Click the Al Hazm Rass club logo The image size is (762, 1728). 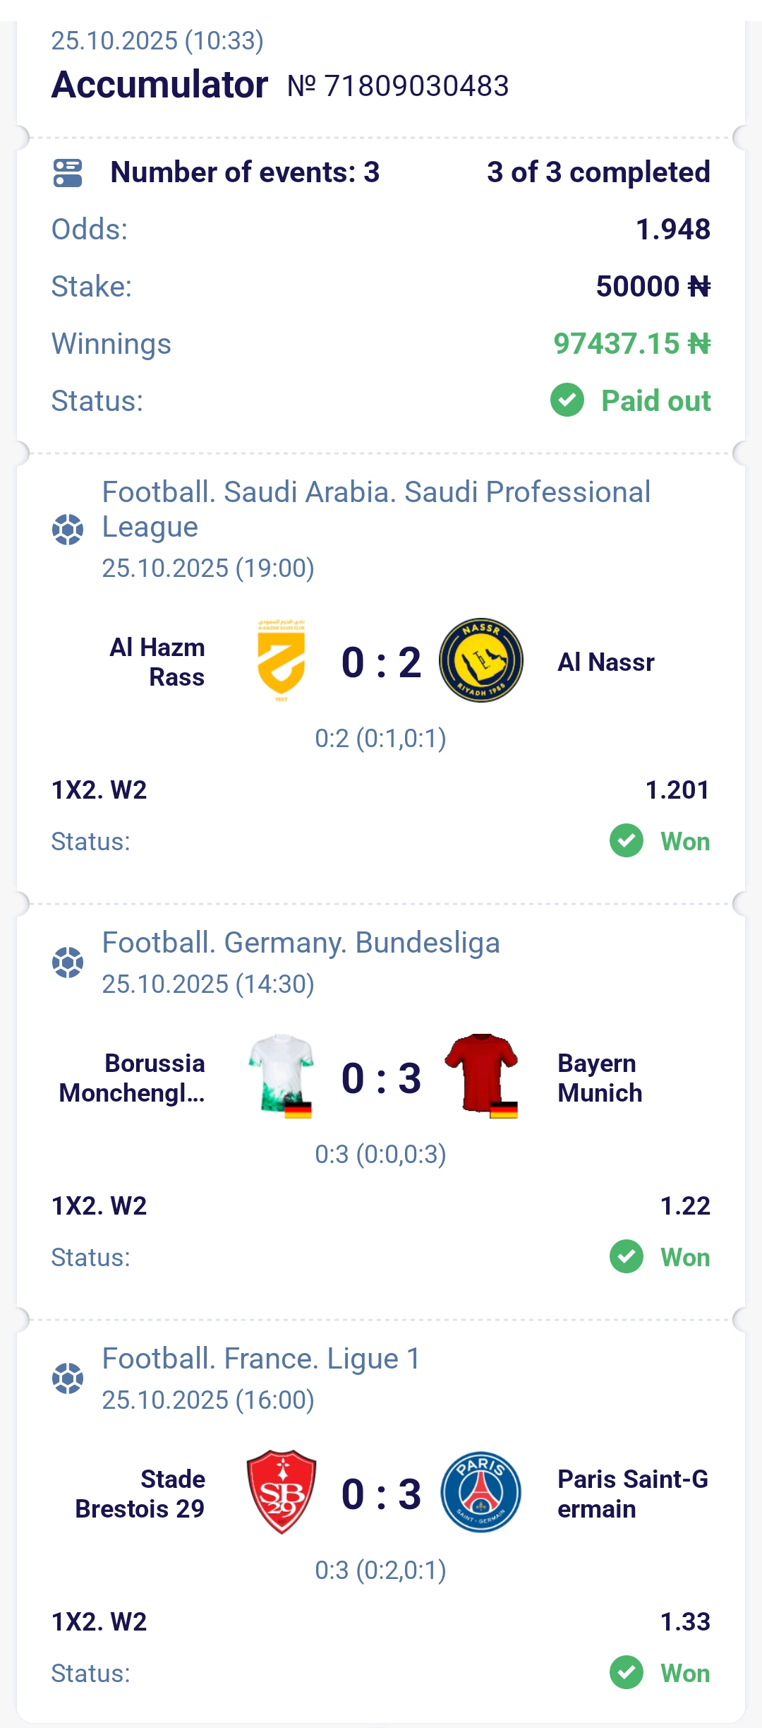coord(281,661)
